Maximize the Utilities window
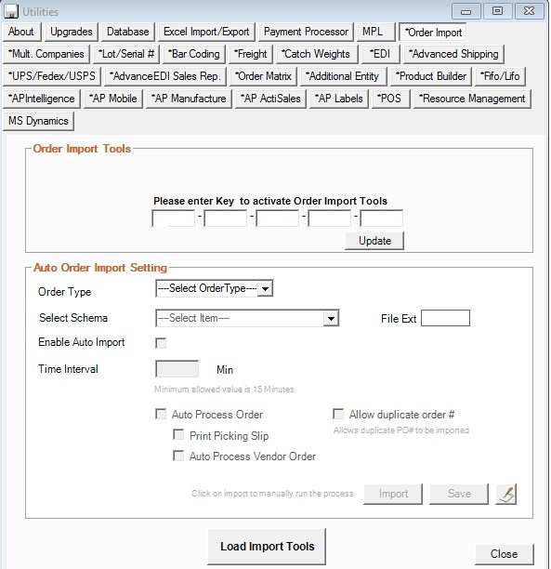Screen dimensions: 551x569 497,11
